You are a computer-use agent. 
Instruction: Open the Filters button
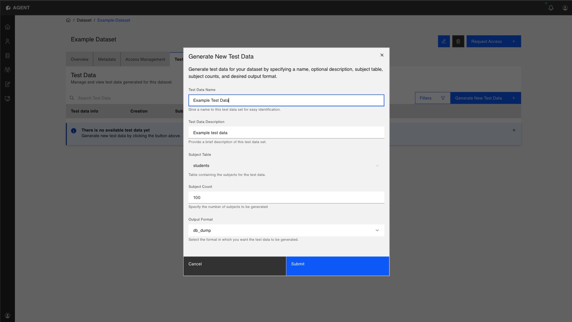(433, 98)
